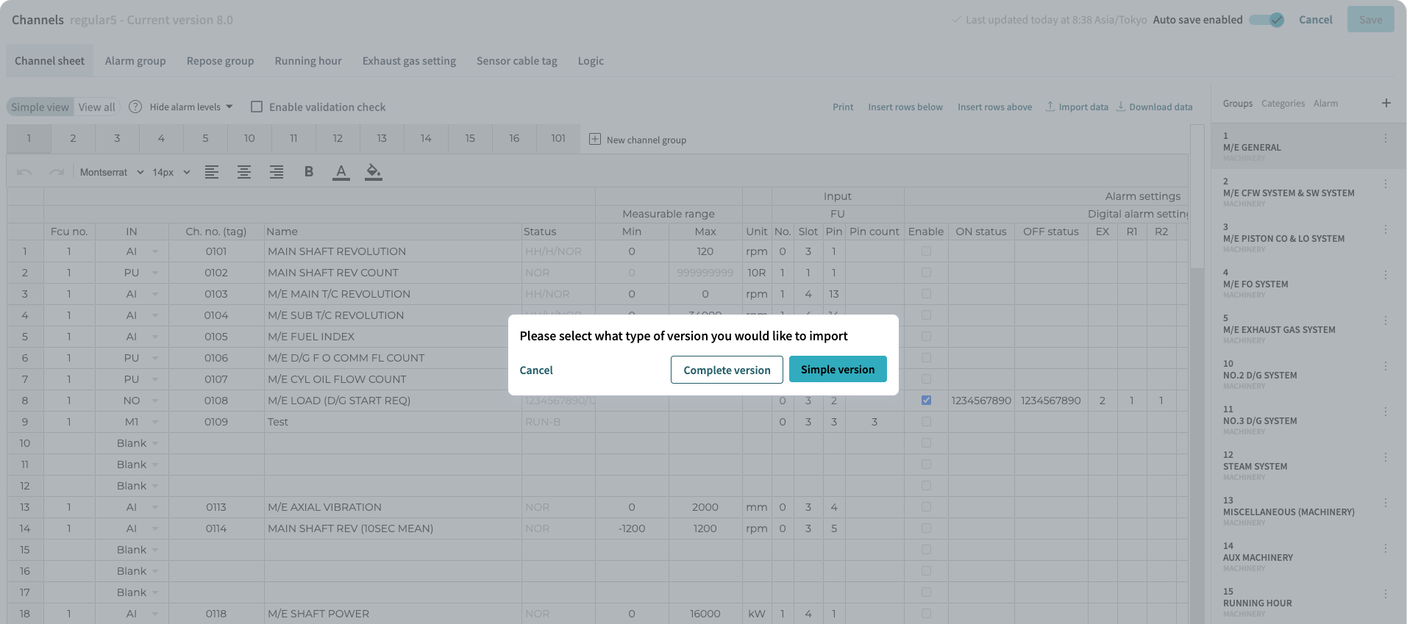Add a new group with plus icon

click(x=1386, y=103)
